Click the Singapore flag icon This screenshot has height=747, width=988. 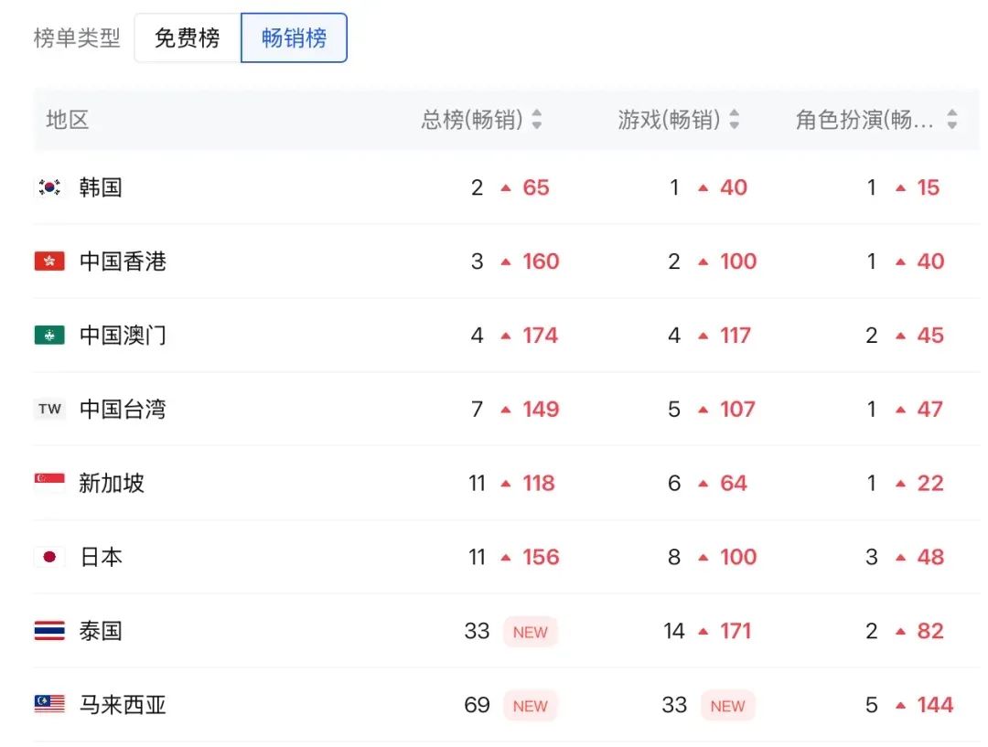(x=49, y=483)
